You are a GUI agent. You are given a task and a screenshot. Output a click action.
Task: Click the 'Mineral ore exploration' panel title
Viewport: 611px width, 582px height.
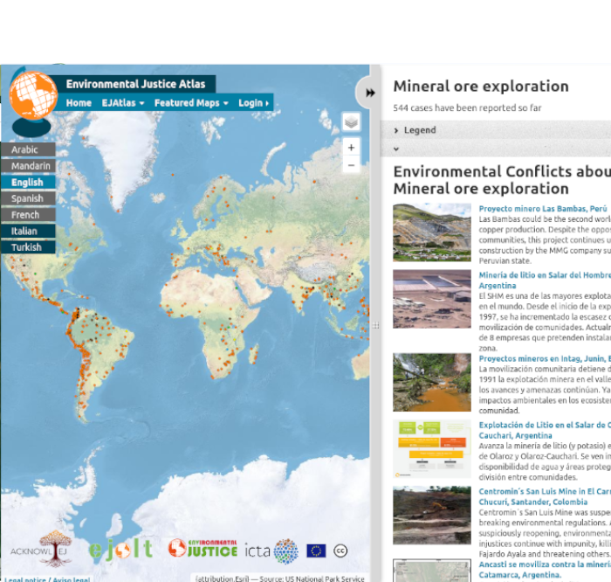pyautogui.click(x=481, y=87)
